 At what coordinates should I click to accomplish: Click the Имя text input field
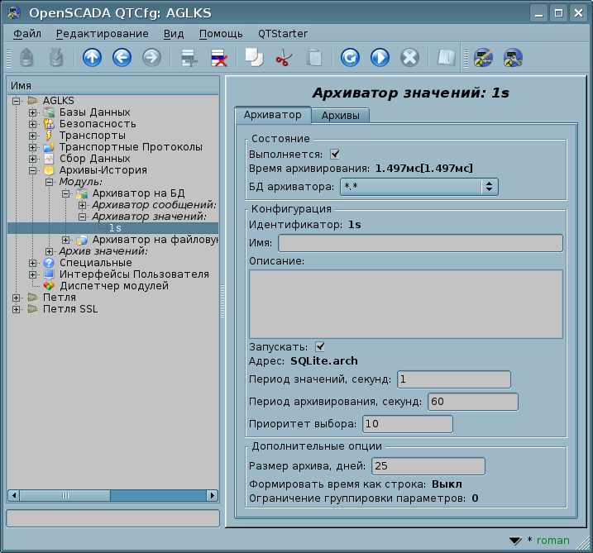420,243
